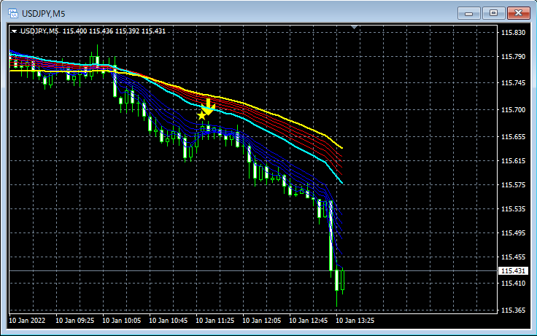This screenshot has height=336, width=537.
Task: Click the 10 Jan 10:05 time label
Action: click(122, 321)
